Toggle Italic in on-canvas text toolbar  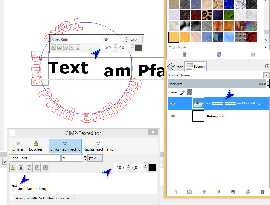(x=65, y=48)
